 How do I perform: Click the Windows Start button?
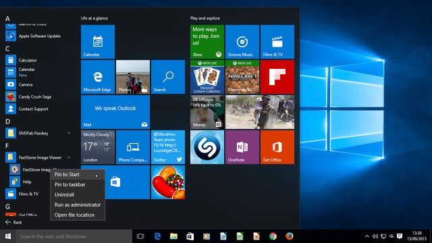8,236
